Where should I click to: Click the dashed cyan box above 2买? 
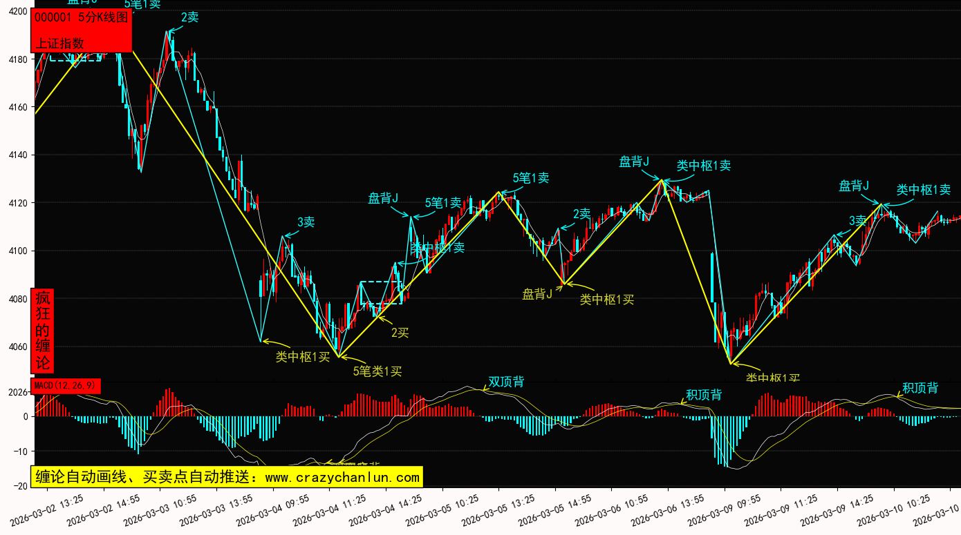[x=380, y=293]
